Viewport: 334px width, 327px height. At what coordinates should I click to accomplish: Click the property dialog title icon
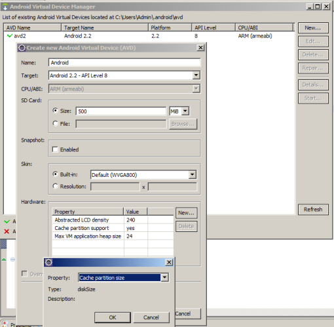pyautogui.click(x=48, y=262)
